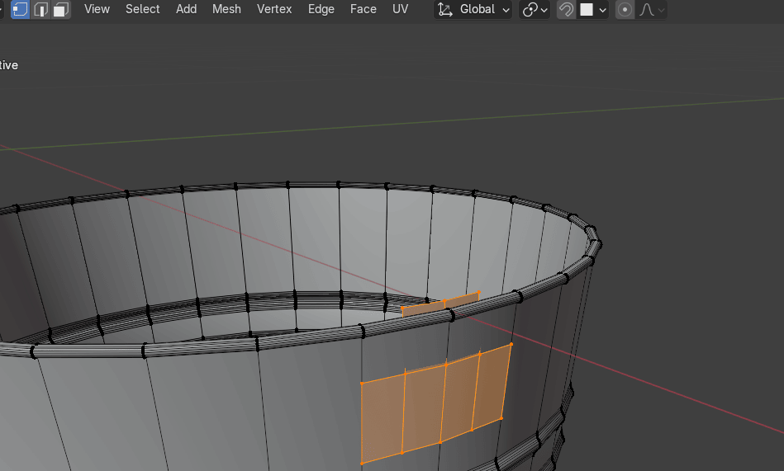Open the Select menu
This screenshot has height=471, width=784.
pos(143,9)
